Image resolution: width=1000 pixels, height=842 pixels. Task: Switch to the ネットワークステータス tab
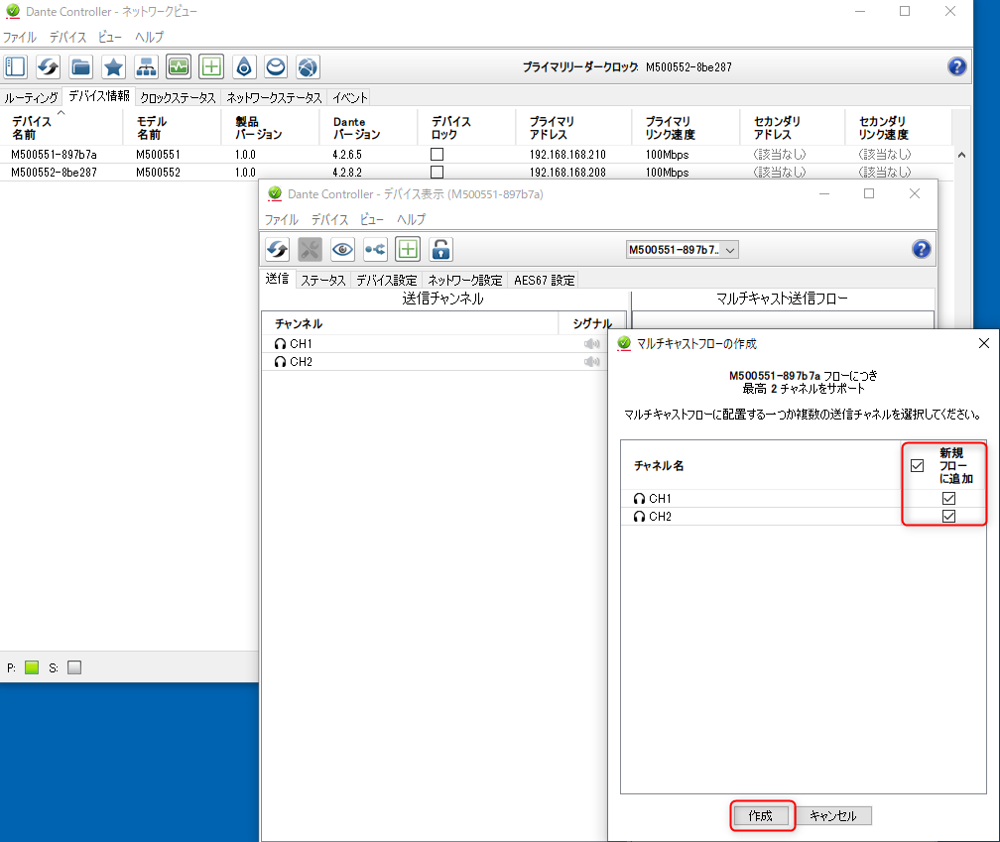click(x=274, y=97)
